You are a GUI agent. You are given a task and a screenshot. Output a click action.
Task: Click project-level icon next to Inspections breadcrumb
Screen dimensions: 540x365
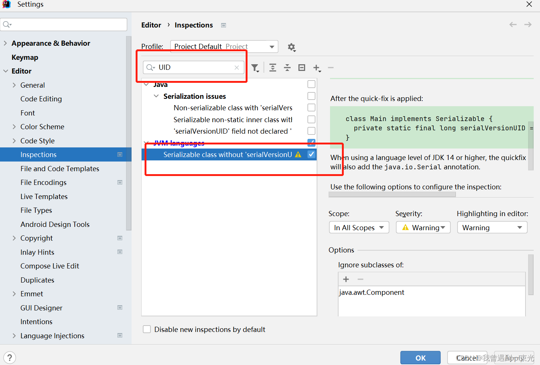click(224, 25)
